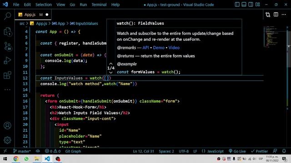Show the next signature with the down arrow
291x163 pixels.
click(111, 72)
